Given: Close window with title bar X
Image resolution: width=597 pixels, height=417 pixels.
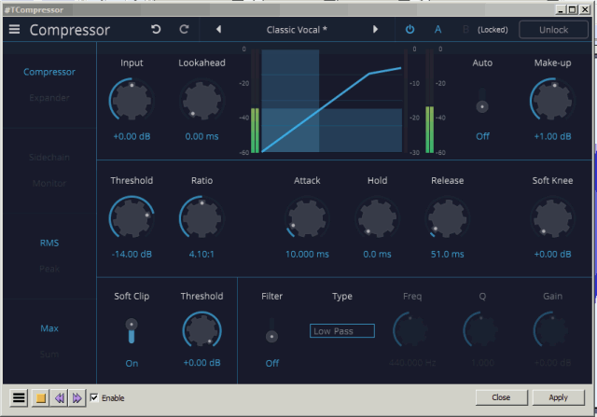Looking at the screenshot, I should tap(585, 9).
